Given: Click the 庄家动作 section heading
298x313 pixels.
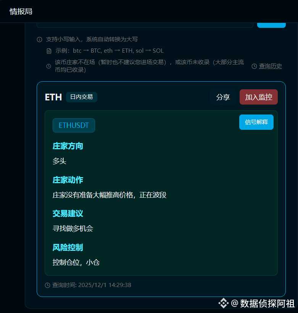Looking at the screenshot, I should coord(68,180).
